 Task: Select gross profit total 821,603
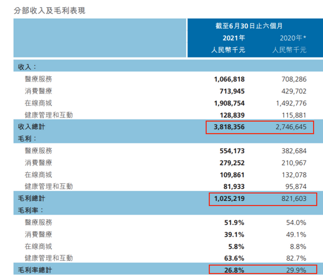[294, 199]
